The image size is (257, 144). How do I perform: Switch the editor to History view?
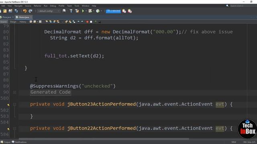coord(23,22)
